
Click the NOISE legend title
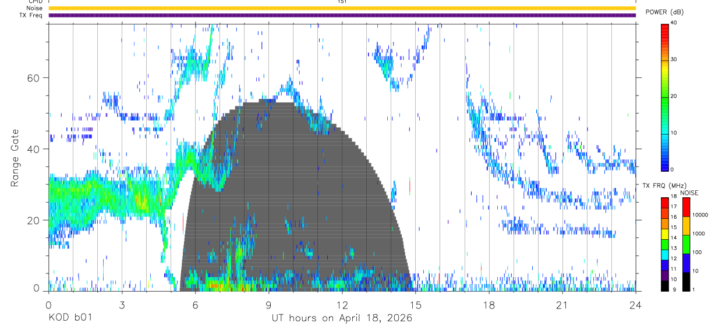pyautogui.click(x=690, y=193)
